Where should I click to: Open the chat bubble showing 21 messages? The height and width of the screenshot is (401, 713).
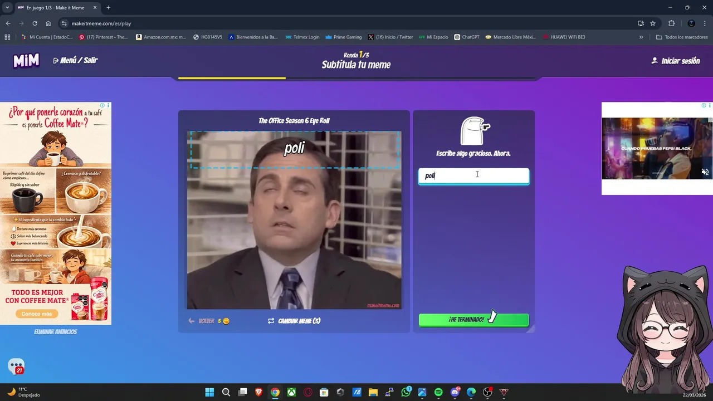16,366
